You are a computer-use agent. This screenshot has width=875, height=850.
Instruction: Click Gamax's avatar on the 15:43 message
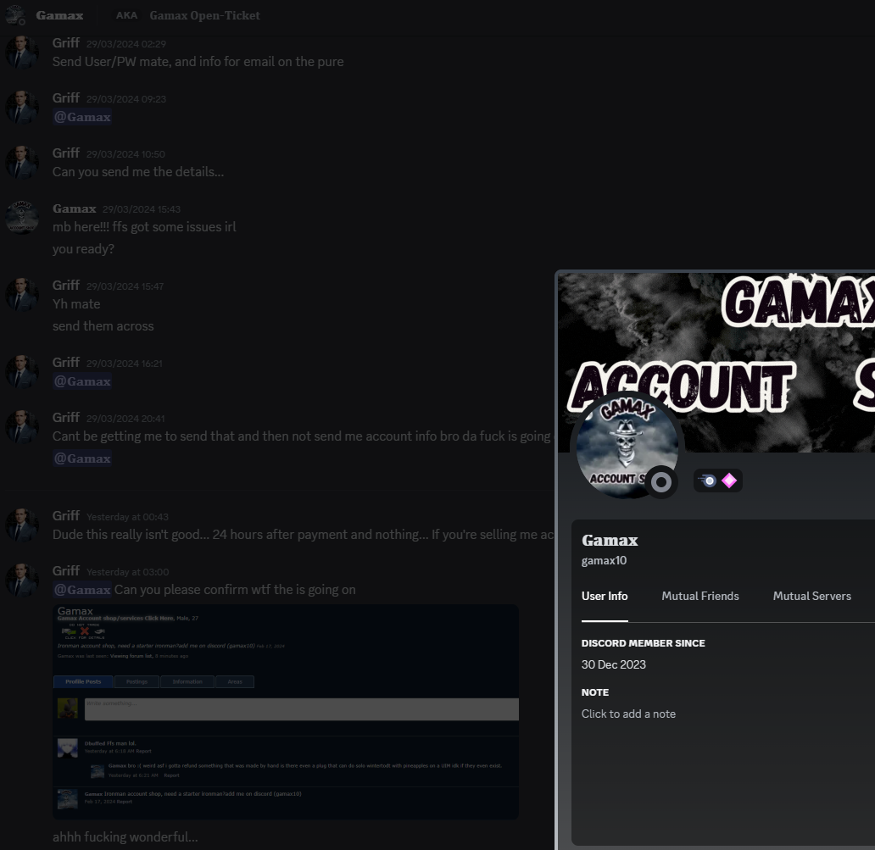click(x=22, y=218)
